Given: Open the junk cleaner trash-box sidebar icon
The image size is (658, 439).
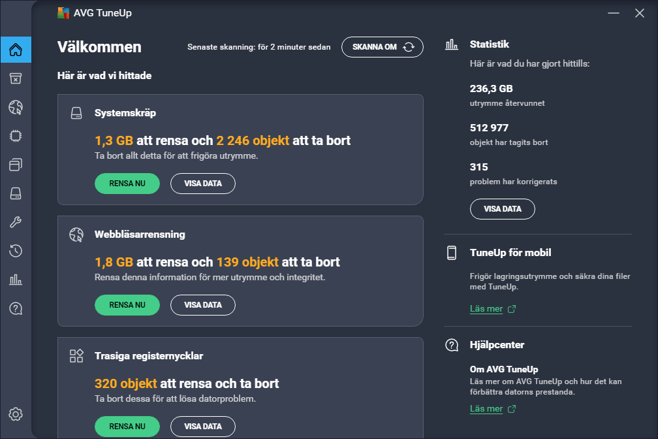Looking at the screenshot, I should pos(16,78).
